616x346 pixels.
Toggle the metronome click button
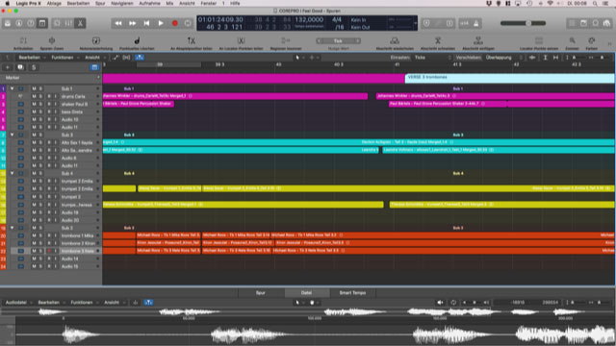476,23
